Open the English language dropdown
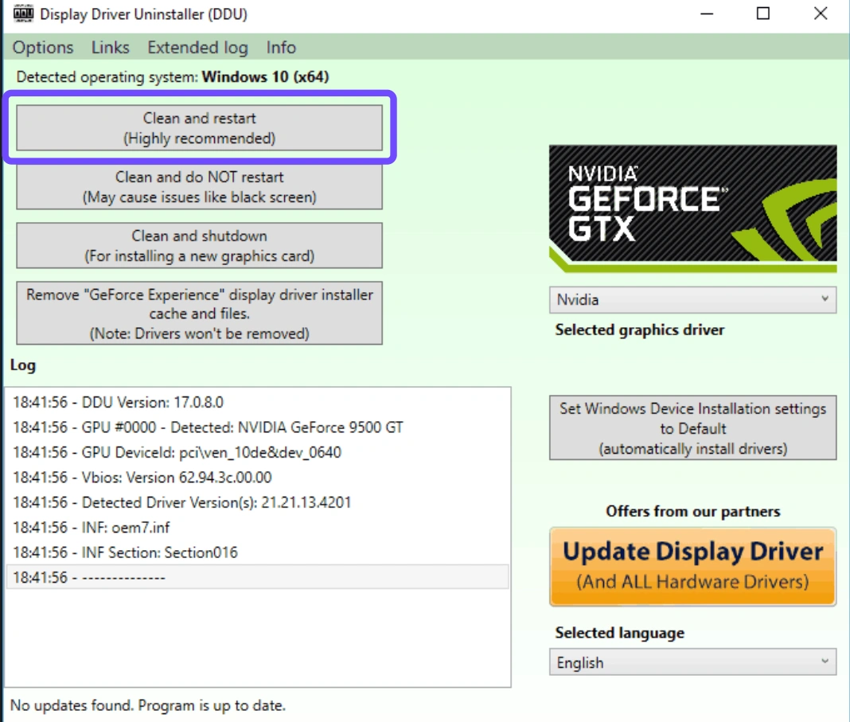 click(692, 662)
